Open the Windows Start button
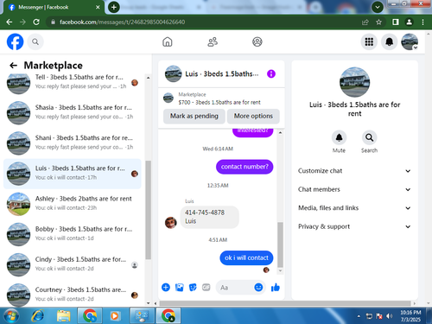 [x=11, y=316]
